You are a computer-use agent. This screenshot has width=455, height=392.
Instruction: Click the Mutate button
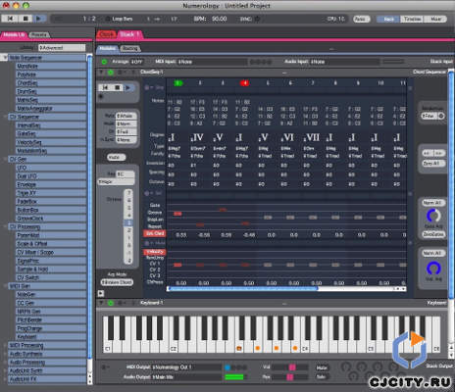(116, 157)
